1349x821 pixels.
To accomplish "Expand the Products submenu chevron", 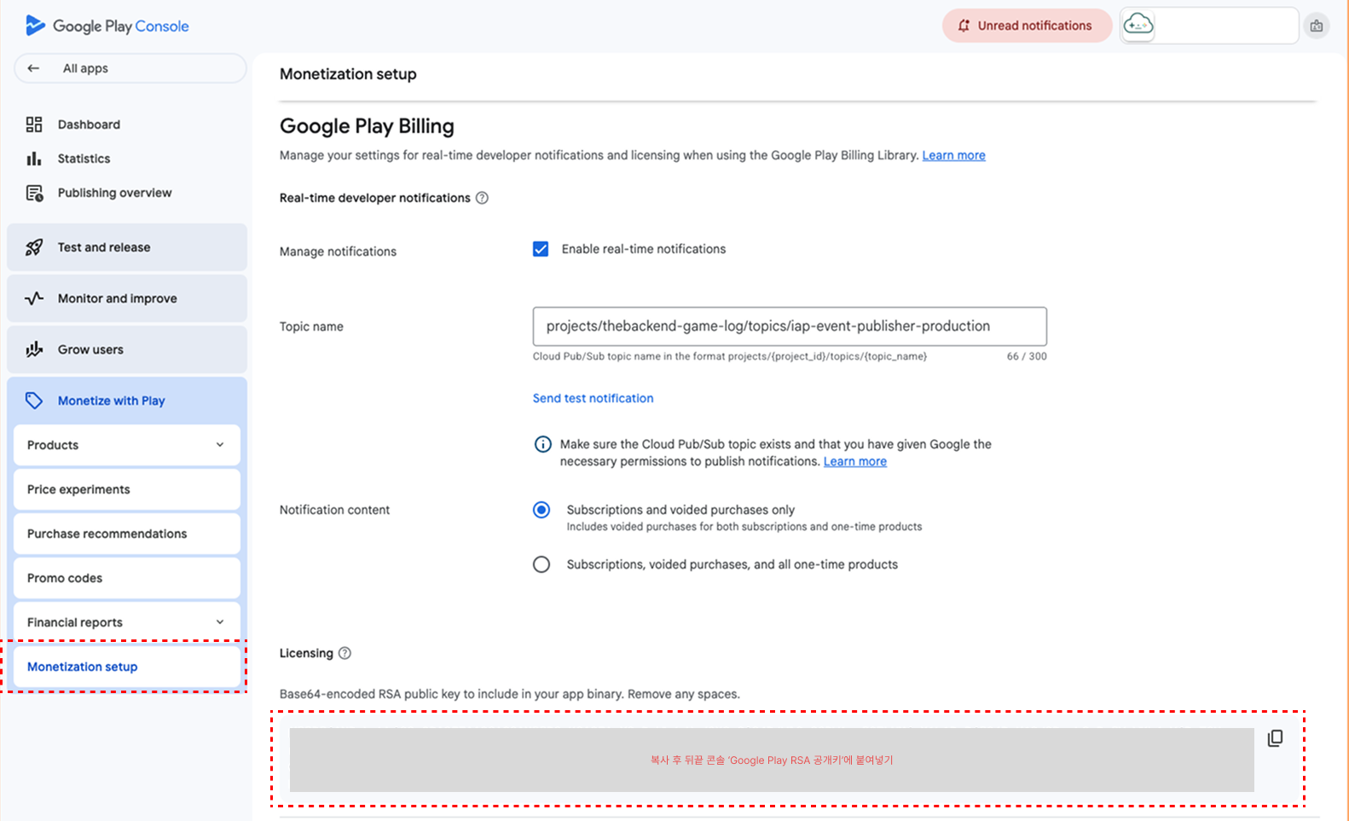I will point(220,445).
